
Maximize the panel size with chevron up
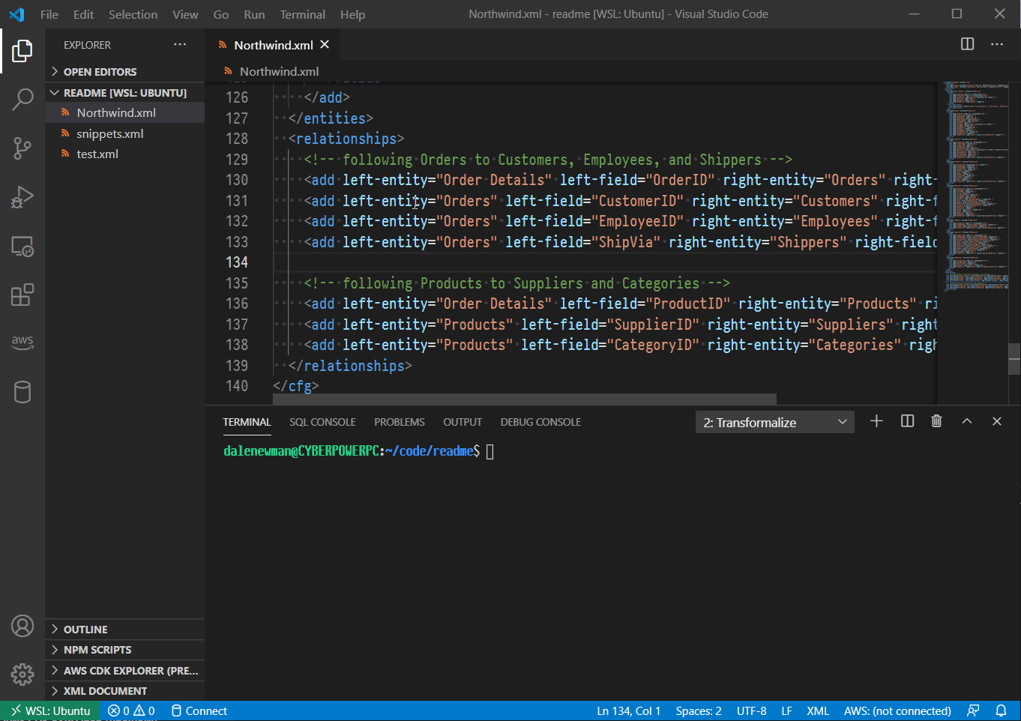click(967, 421)
